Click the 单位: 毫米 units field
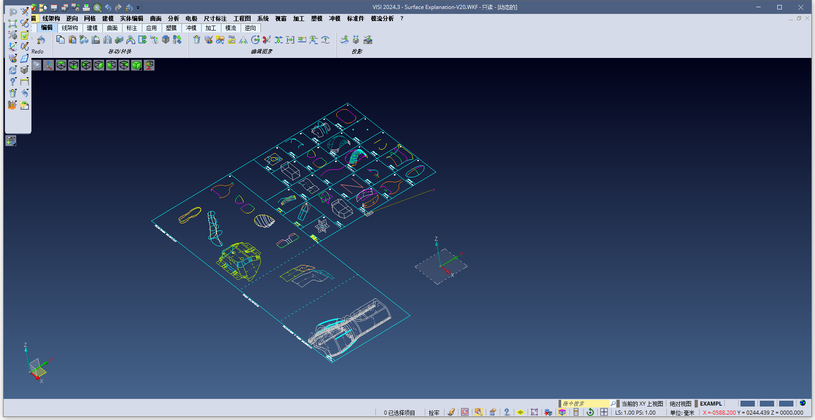 [x=682, y=412]
